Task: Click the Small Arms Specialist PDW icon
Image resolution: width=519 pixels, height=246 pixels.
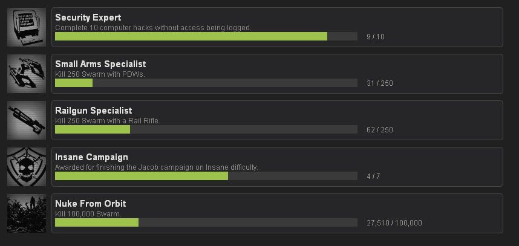Action: click(27, 74)
